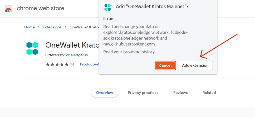The width and height of the screenshot is (255, 117).
Task: Switch to the Privacy practices tab
Action: pyautogui.click(x=143, y=93)
